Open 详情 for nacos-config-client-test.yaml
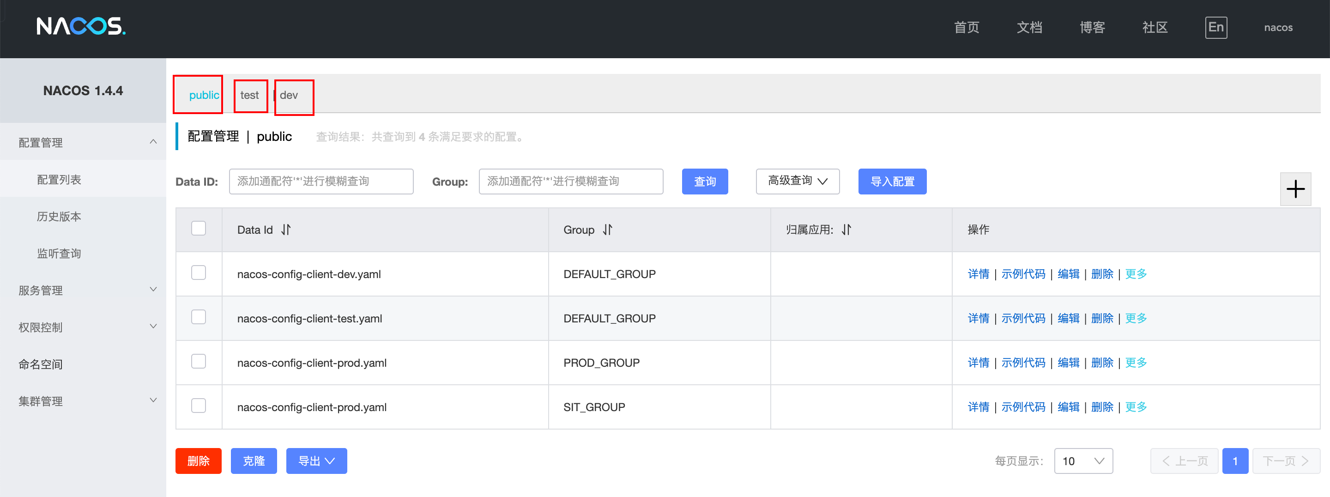Image resolution: width=1330 pixels, height=497 pixels. (979, 318)
